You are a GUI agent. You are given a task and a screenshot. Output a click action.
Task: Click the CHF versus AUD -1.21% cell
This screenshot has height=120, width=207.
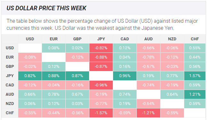click(x=148, y=113)
